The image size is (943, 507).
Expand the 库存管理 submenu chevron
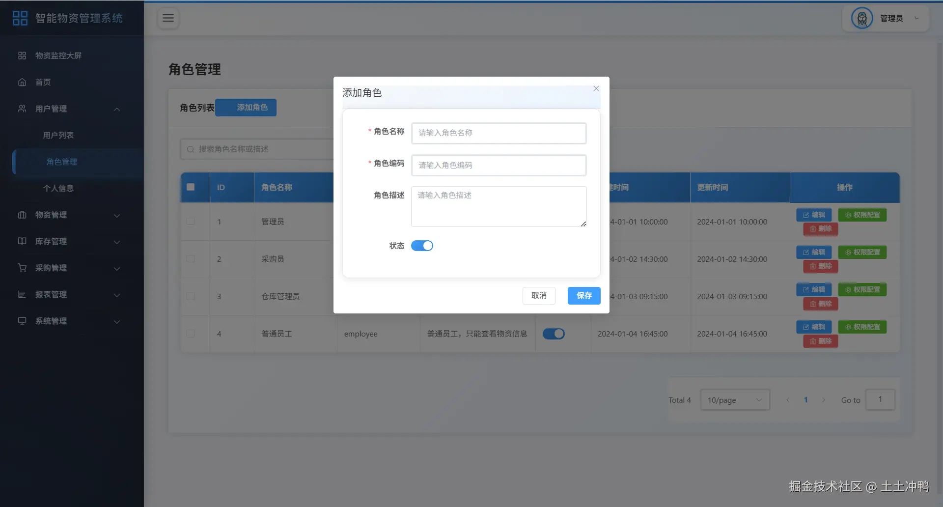tap(117, 242)
